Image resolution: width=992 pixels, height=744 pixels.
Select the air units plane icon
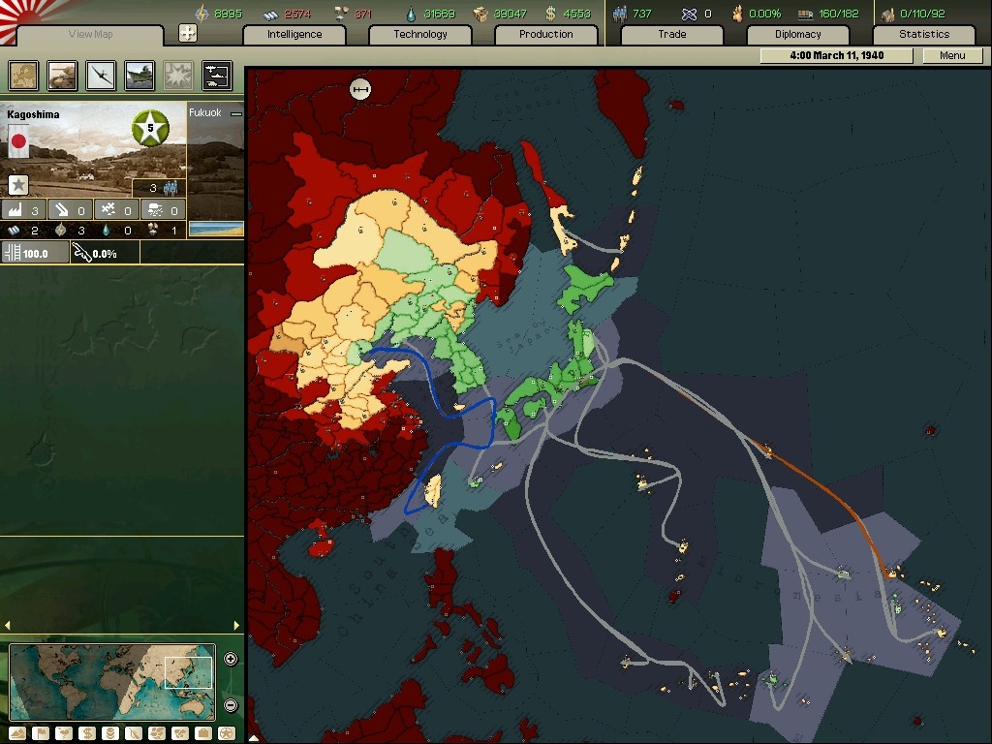101,76
